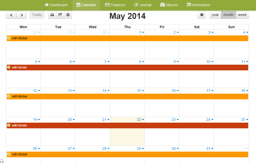Open dropdown for May 2
This screenshot has height=163, width=256.
coord(178,33)
